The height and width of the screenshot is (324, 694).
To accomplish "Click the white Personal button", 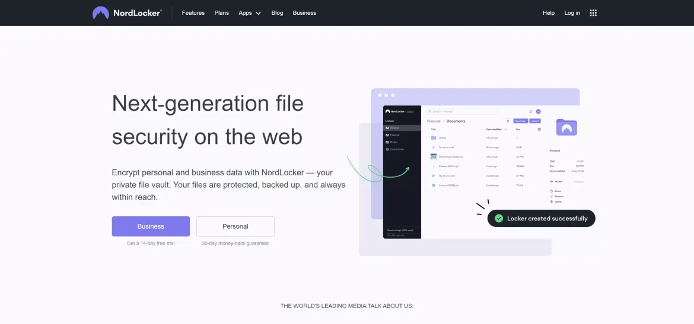I will (x=235, y=226).
